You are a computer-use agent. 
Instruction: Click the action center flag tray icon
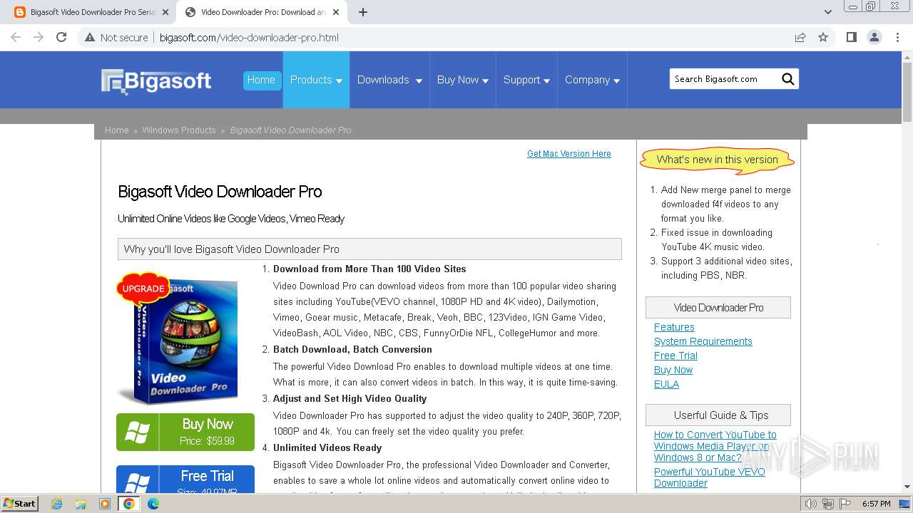click(846, 504)
